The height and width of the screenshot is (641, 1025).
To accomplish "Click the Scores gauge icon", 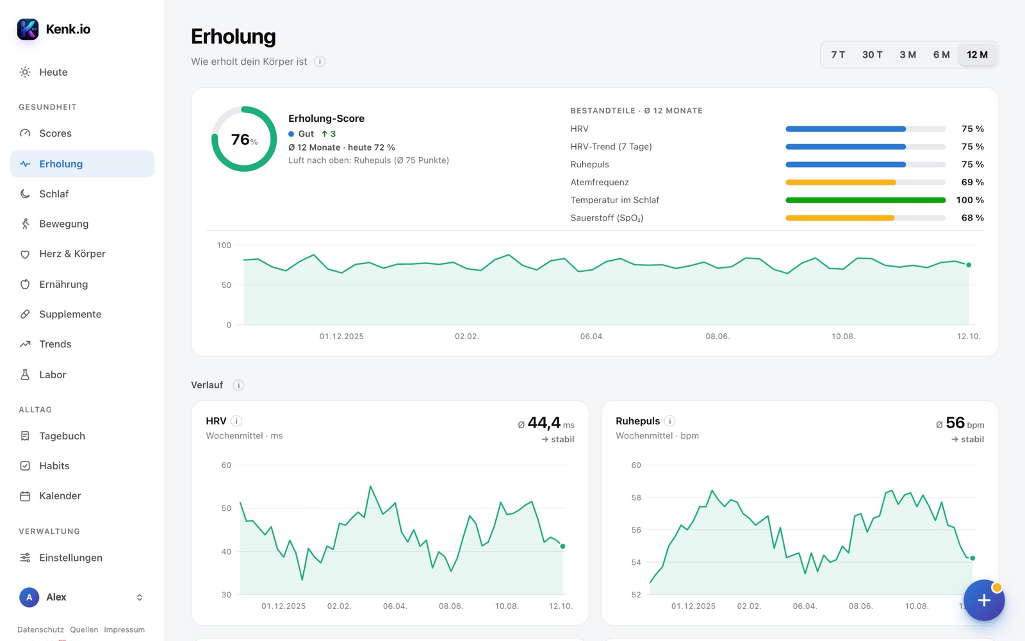I will coord(25,133).
